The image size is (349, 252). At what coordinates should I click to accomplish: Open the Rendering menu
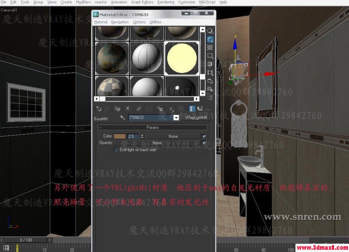coord(166,2)
